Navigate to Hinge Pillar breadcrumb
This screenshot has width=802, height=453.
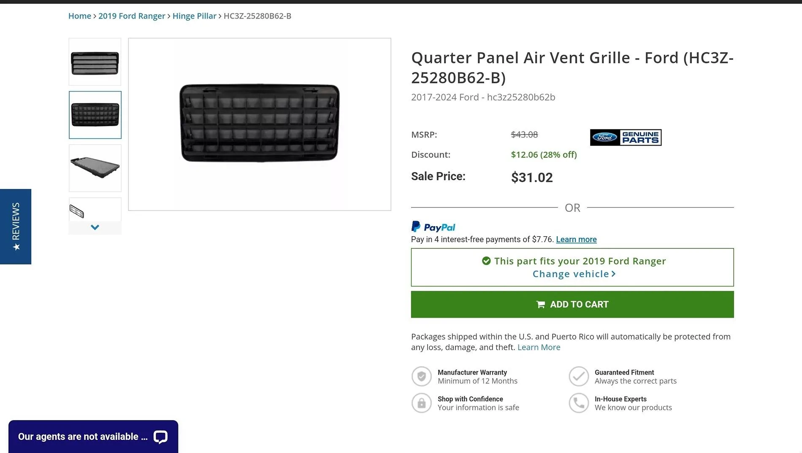(194, 16)
